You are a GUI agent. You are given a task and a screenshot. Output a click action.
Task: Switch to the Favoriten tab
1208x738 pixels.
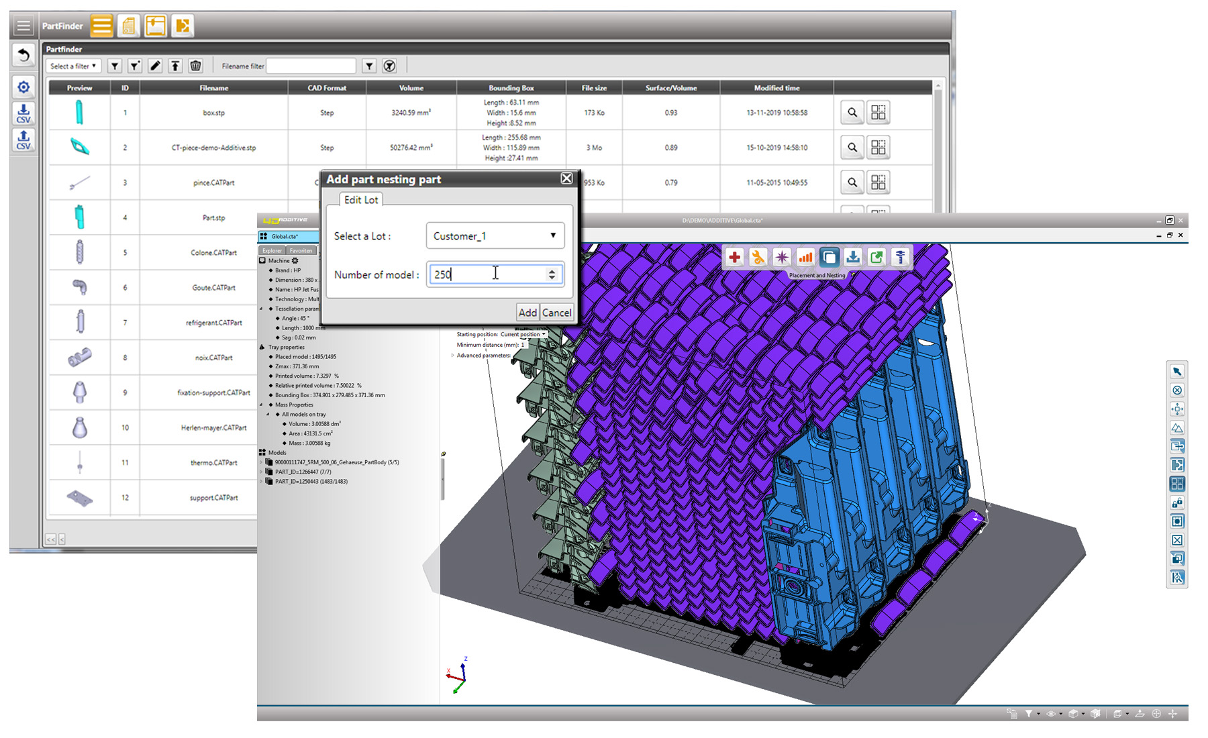301,250
